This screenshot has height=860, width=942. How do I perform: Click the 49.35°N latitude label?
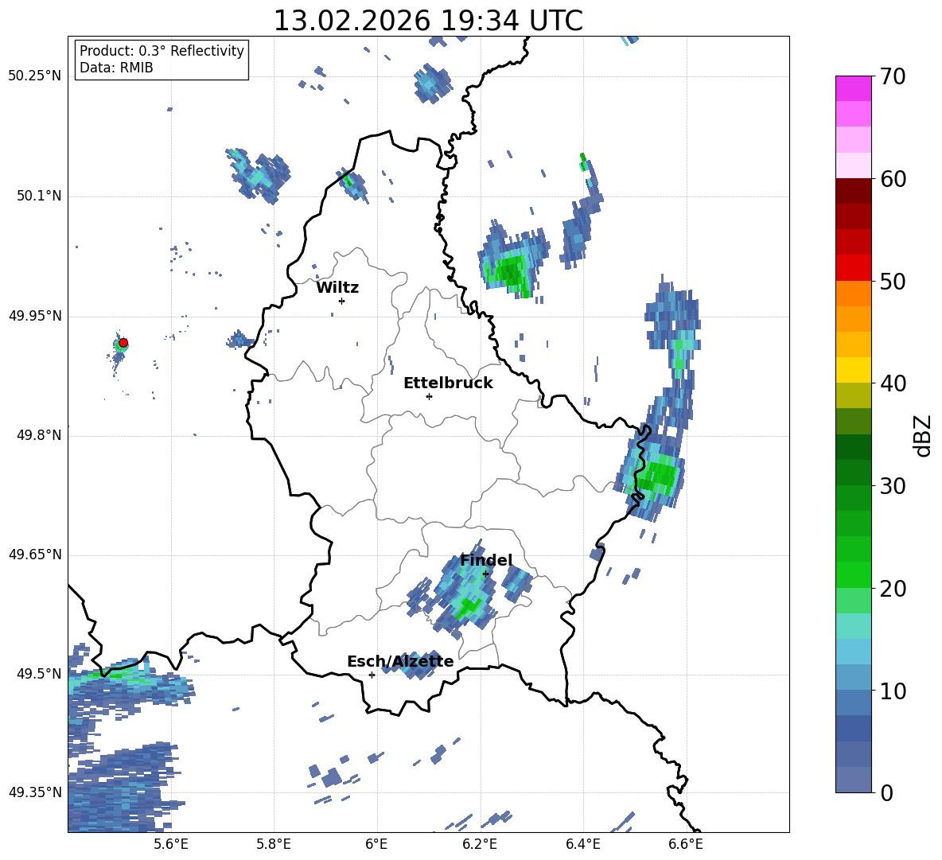(x=35, y=792)
